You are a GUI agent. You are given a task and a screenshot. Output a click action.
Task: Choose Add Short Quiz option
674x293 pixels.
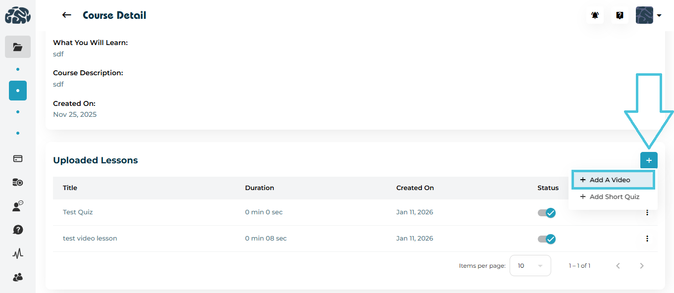click(x=613, y=197)
